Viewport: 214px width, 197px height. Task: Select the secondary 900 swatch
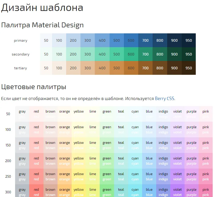click(174, 54)
